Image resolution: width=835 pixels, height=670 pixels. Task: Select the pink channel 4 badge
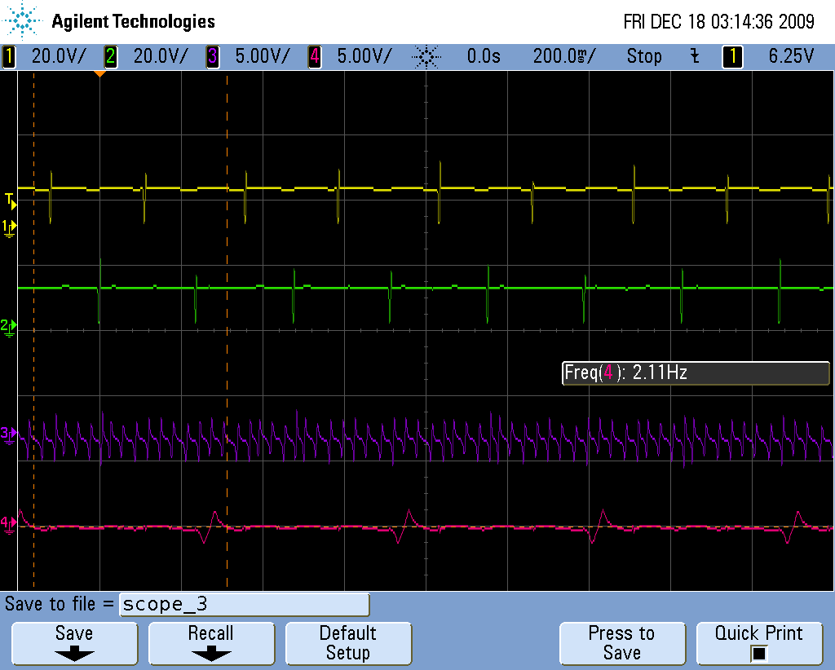[x=314, y=57]
